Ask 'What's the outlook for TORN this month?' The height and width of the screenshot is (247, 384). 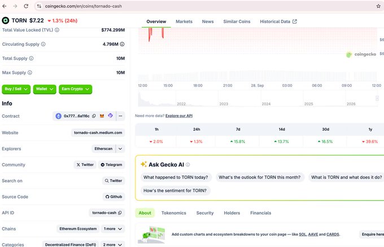(x=260, y=177)
